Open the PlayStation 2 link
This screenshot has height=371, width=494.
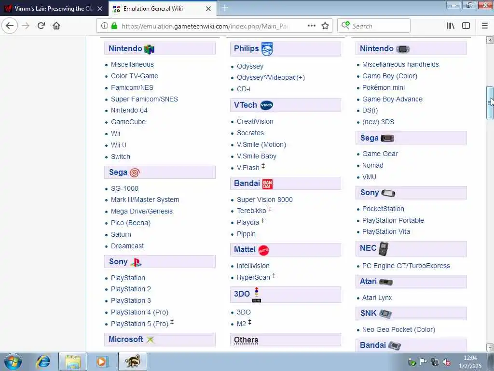click(131, 289)
